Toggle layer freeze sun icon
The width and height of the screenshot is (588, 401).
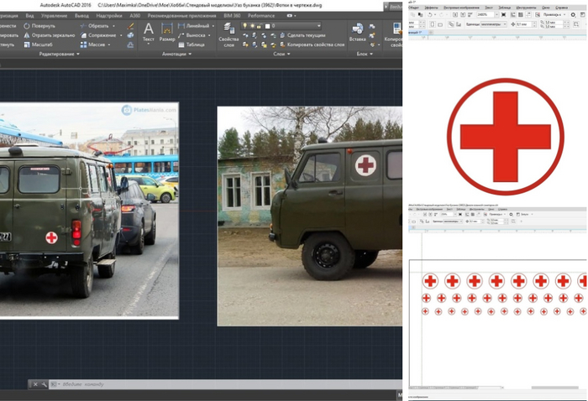pos(252,26)
